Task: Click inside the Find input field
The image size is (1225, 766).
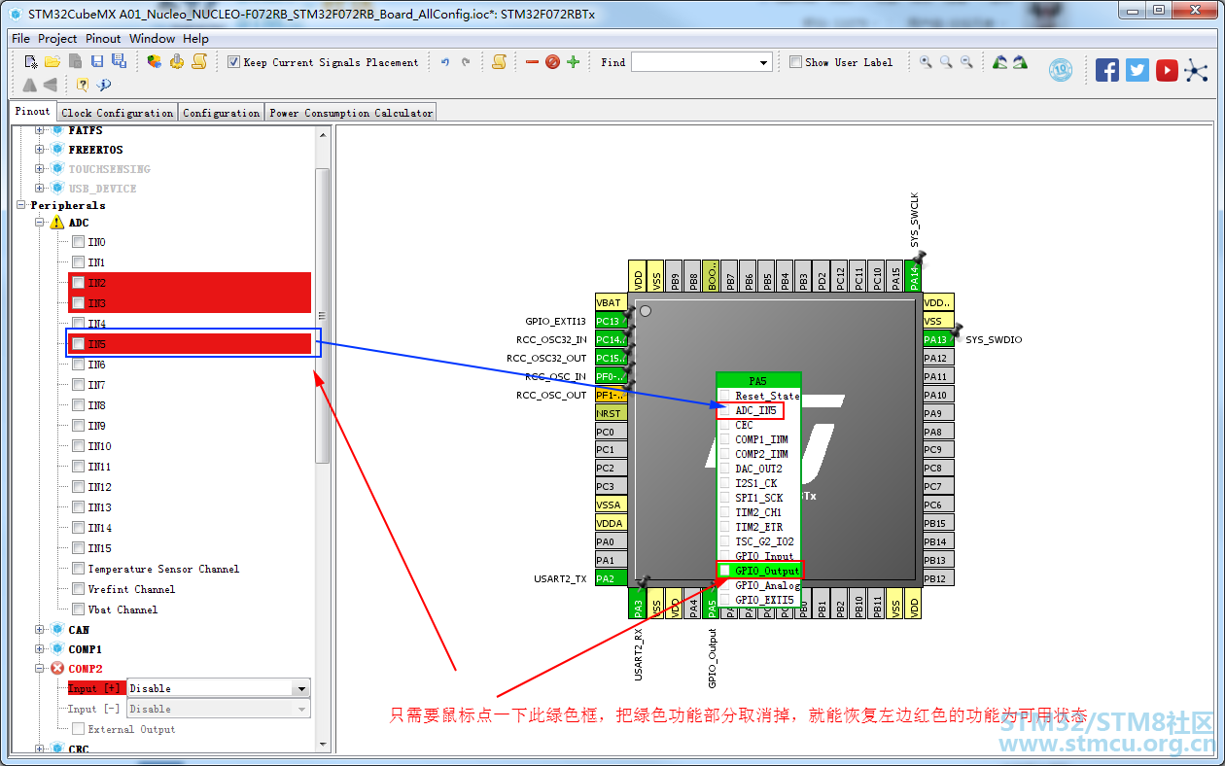Action: click(694, 62)
